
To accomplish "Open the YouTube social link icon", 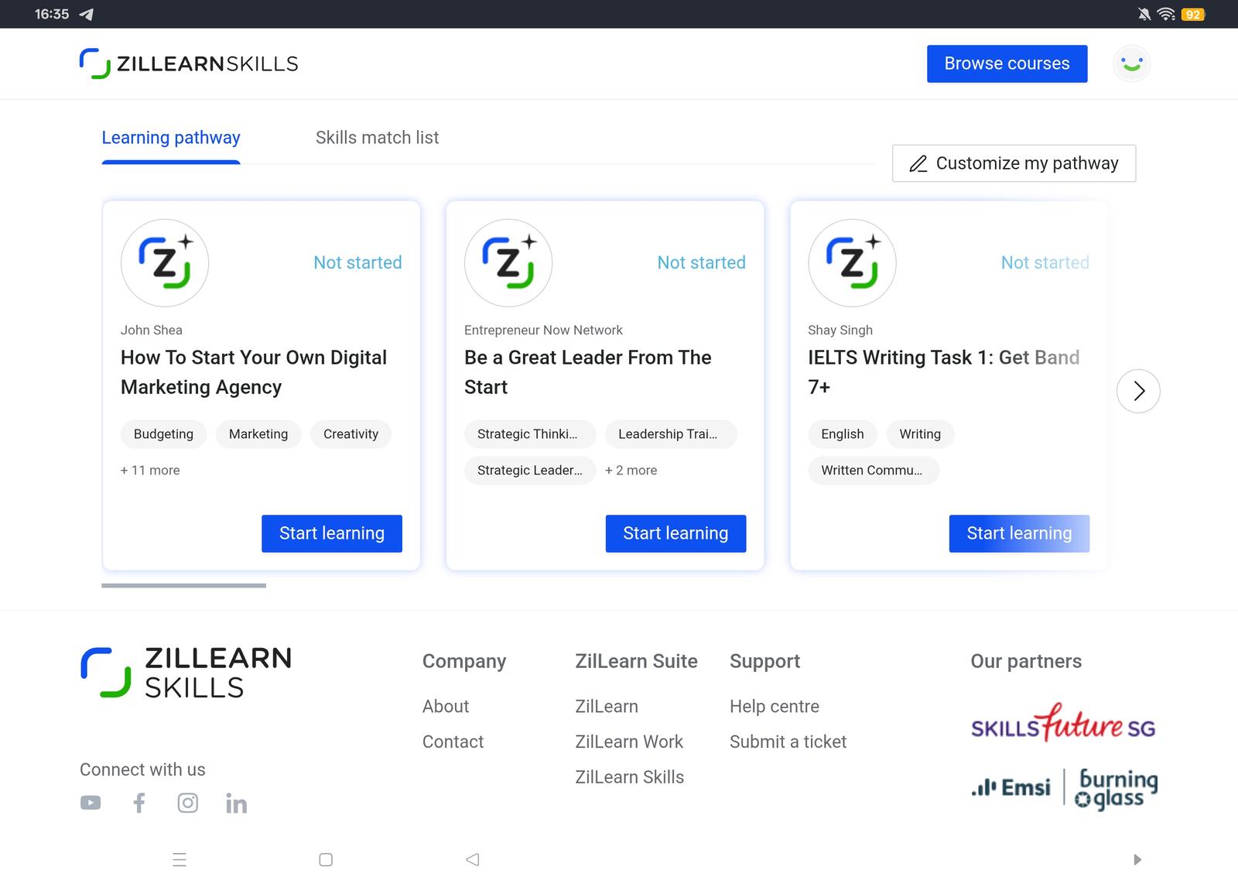I will [91, 803].
